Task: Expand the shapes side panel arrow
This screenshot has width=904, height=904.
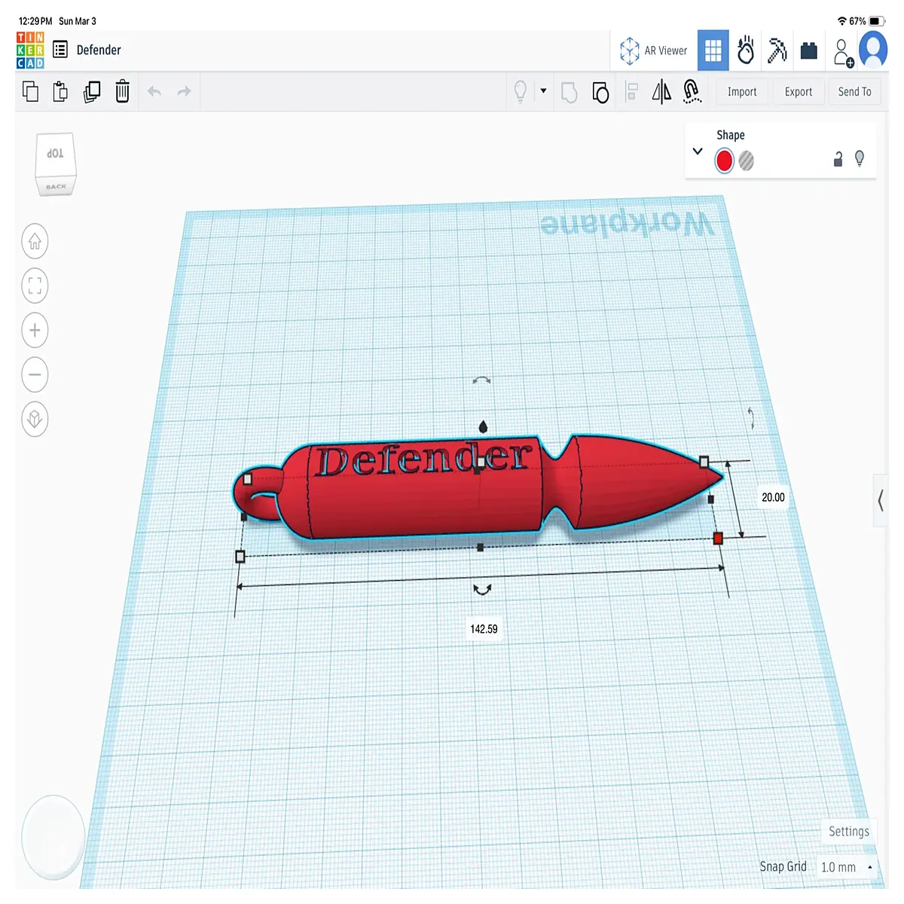Action: click(x=881, y=500)
